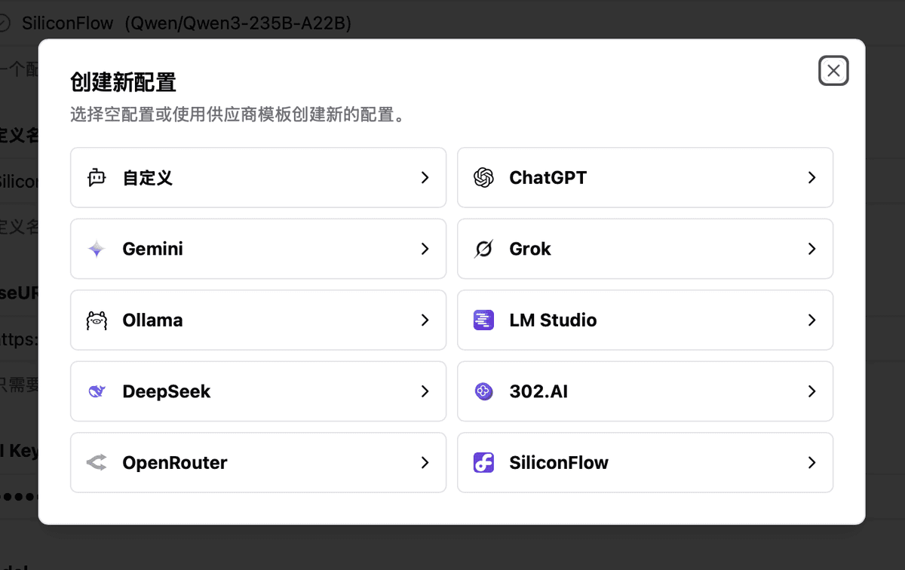Click the chevron on the Gemini row

425,249
